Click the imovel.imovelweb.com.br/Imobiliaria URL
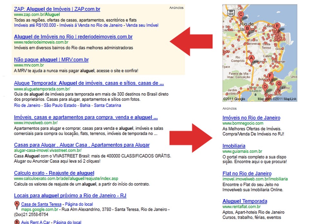Screen dimensions: 317x224 coord(255,179)
